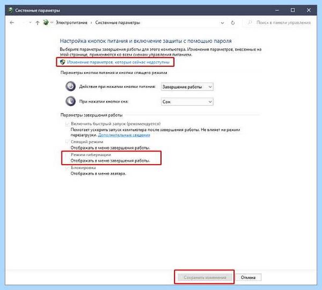Click the Системные параметры breadcrumb
Viewport: 322px width, 290px height.
click(x=118, y=23)
